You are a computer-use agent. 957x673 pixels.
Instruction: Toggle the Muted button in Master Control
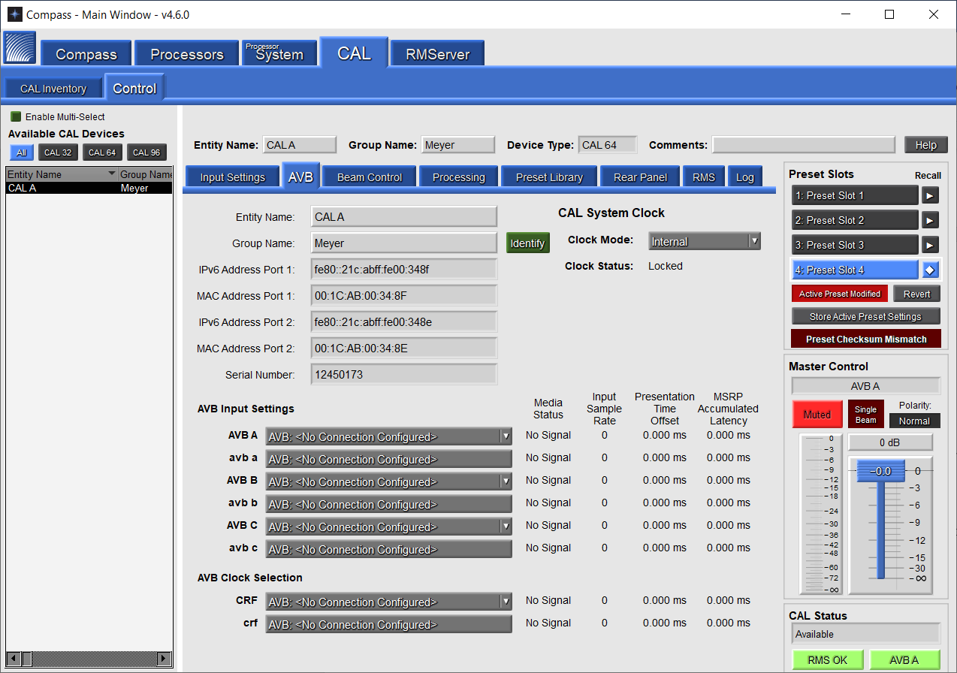point(817,414)
